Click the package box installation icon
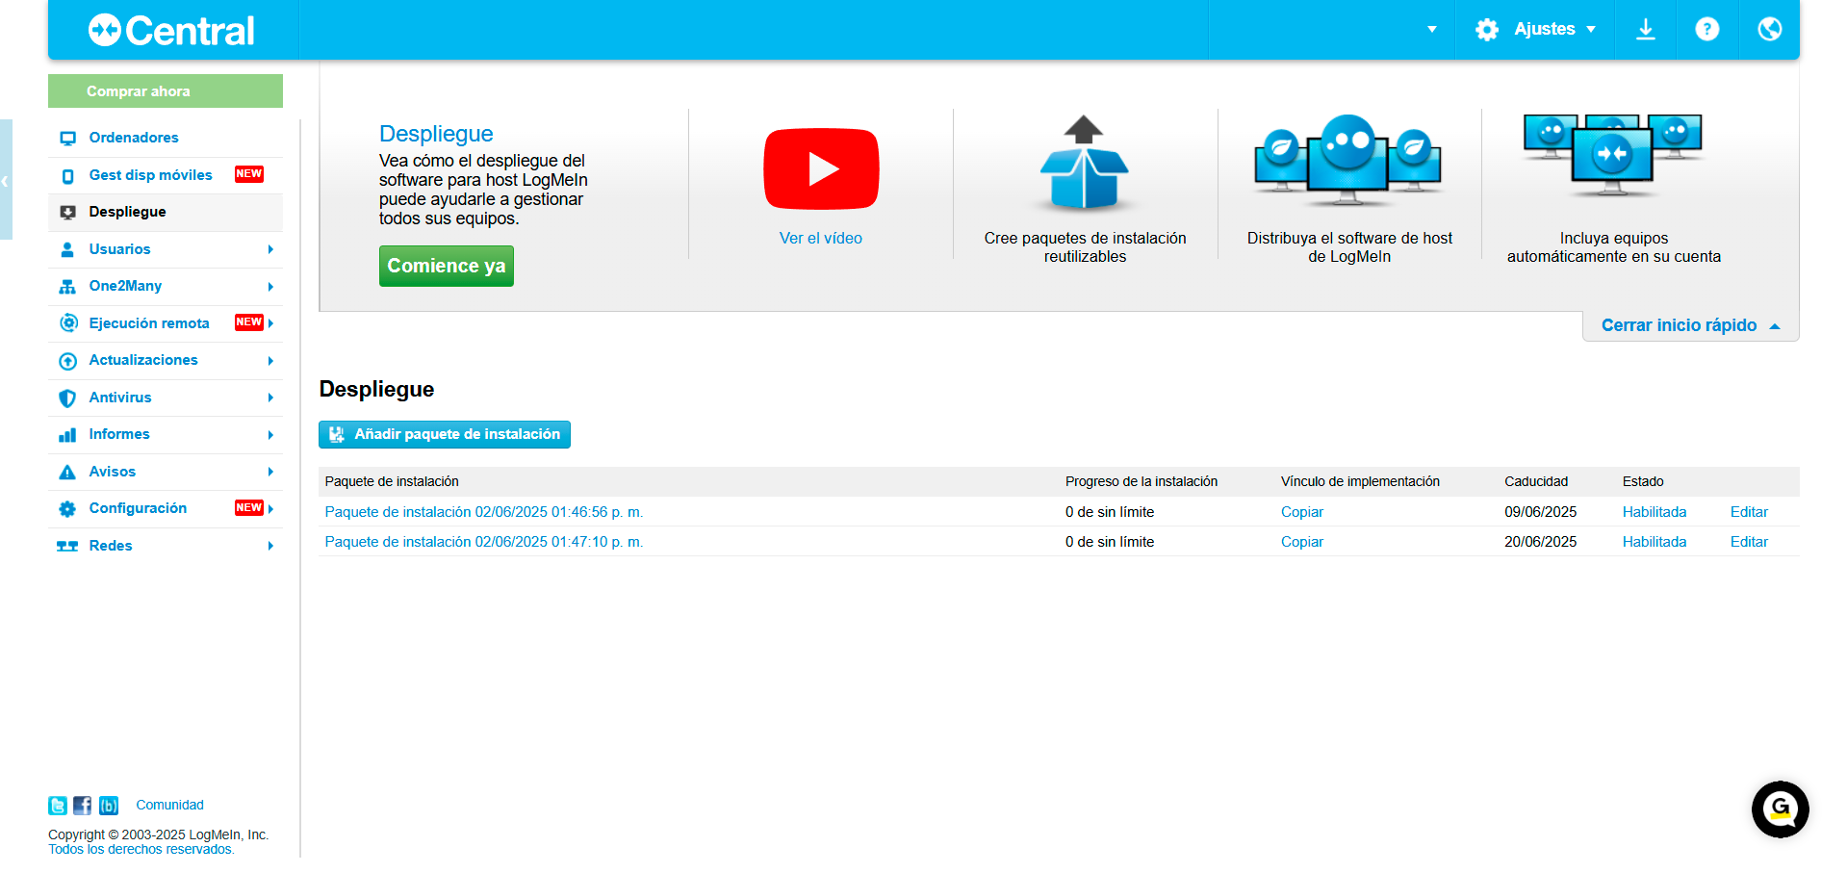 [x=1084, y=164]
